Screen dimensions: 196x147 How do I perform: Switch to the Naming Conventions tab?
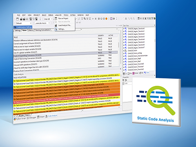point(42,30)
